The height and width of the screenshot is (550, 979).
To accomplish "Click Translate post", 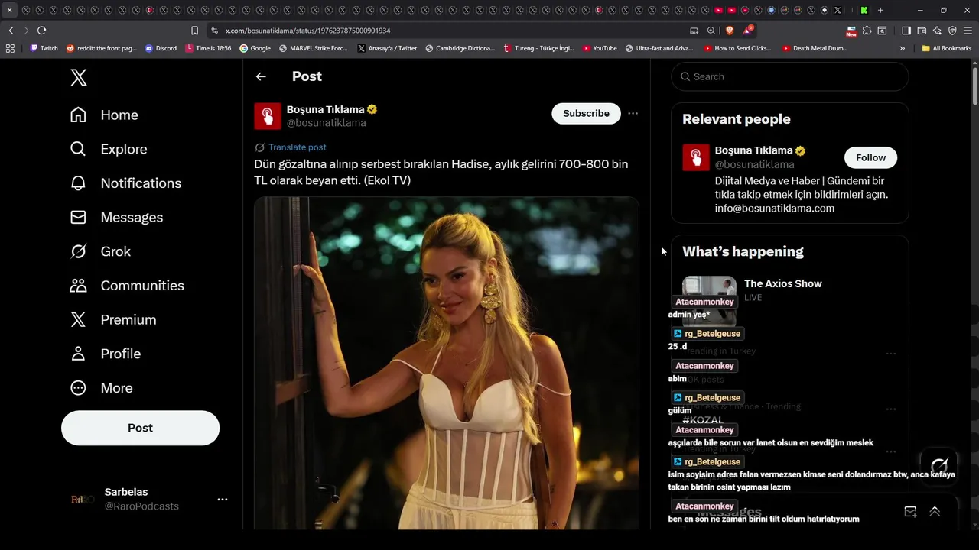I will click(x=298, y=147).
